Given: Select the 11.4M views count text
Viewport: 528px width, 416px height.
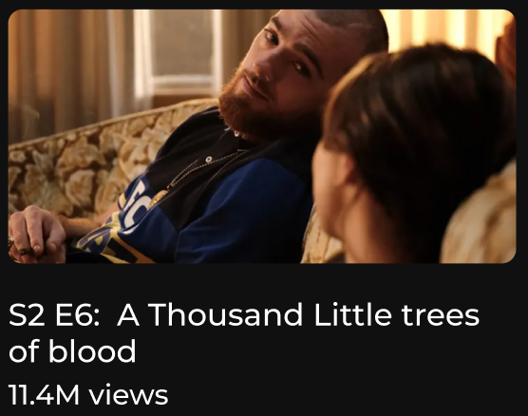Looking at the screenshot, I should [88, 394].
